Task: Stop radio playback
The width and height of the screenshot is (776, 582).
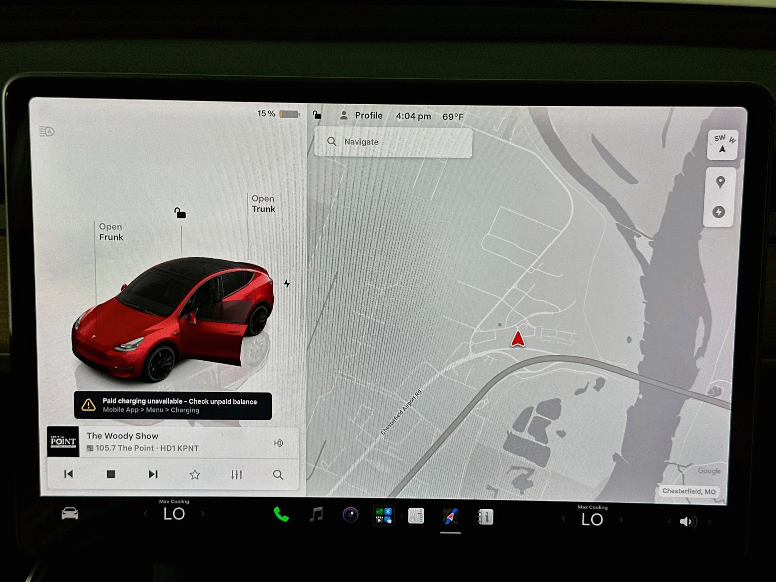Action: point(111,474)
